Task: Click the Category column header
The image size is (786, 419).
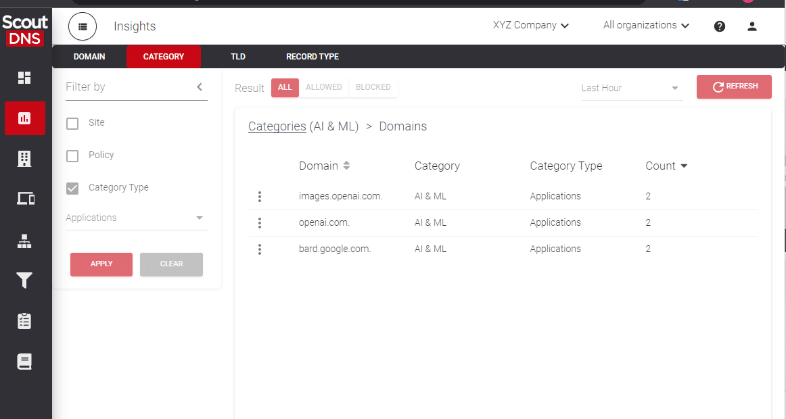Action: click(437, 166)
